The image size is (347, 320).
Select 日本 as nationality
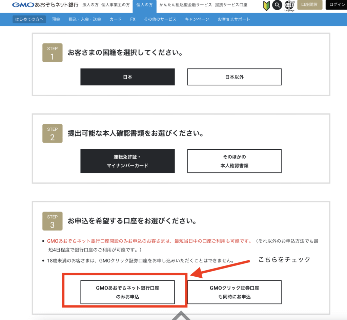coord(127,77)
